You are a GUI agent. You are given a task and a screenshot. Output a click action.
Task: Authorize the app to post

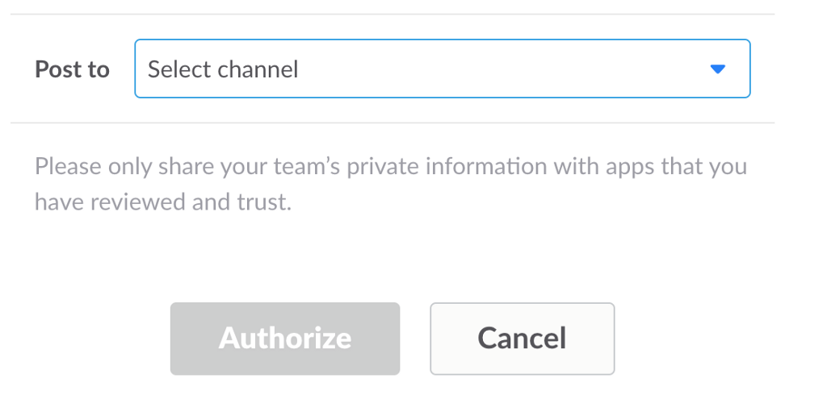click(x=285, y=339)
